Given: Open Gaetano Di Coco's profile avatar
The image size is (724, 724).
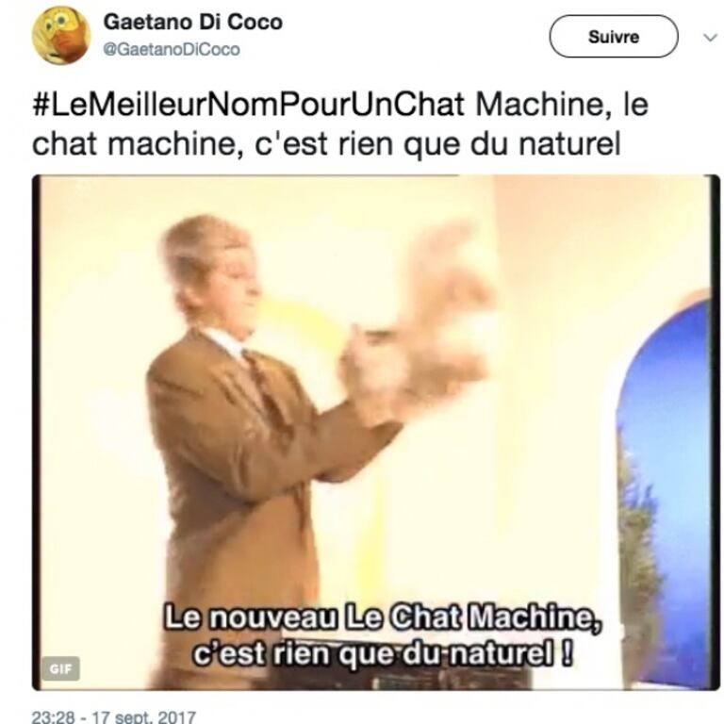Looking at the screenshot, I should 61,36.
